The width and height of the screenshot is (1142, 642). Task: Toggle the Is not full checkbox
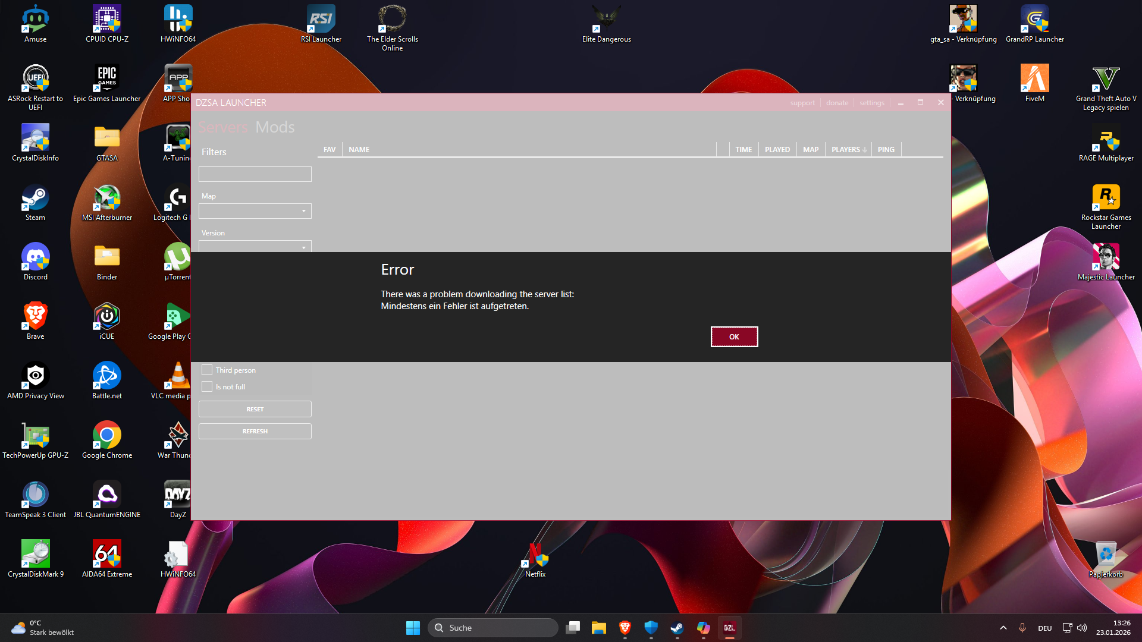[x=207, y=386]
